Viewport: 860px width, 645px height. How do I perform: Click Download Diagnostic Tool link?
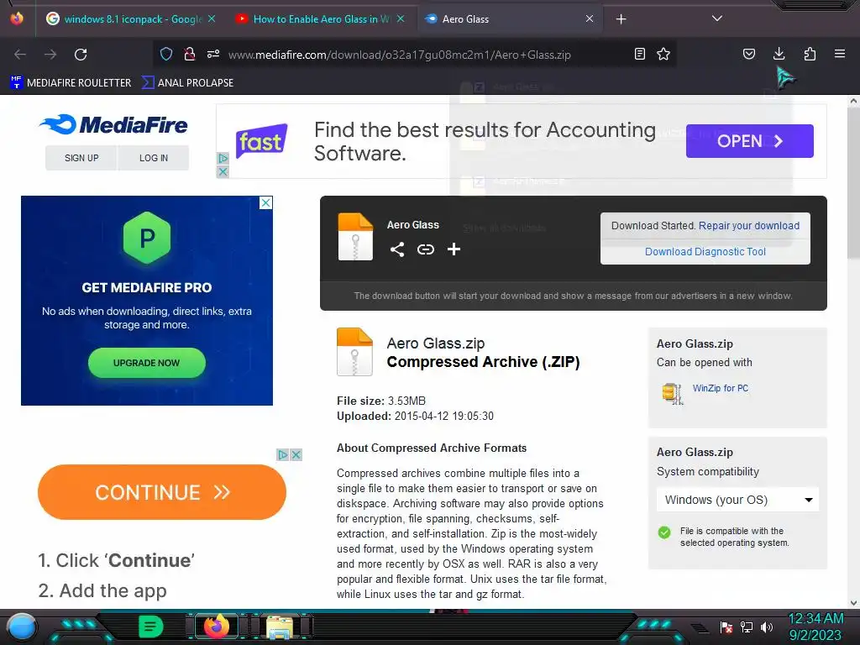[x=705, y=252]
